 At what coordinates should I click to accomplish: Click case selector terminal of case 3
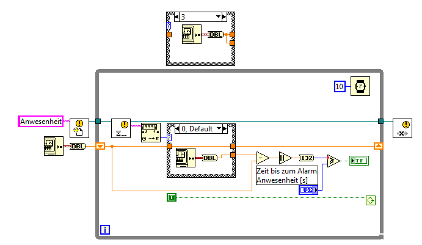[169, 26]
